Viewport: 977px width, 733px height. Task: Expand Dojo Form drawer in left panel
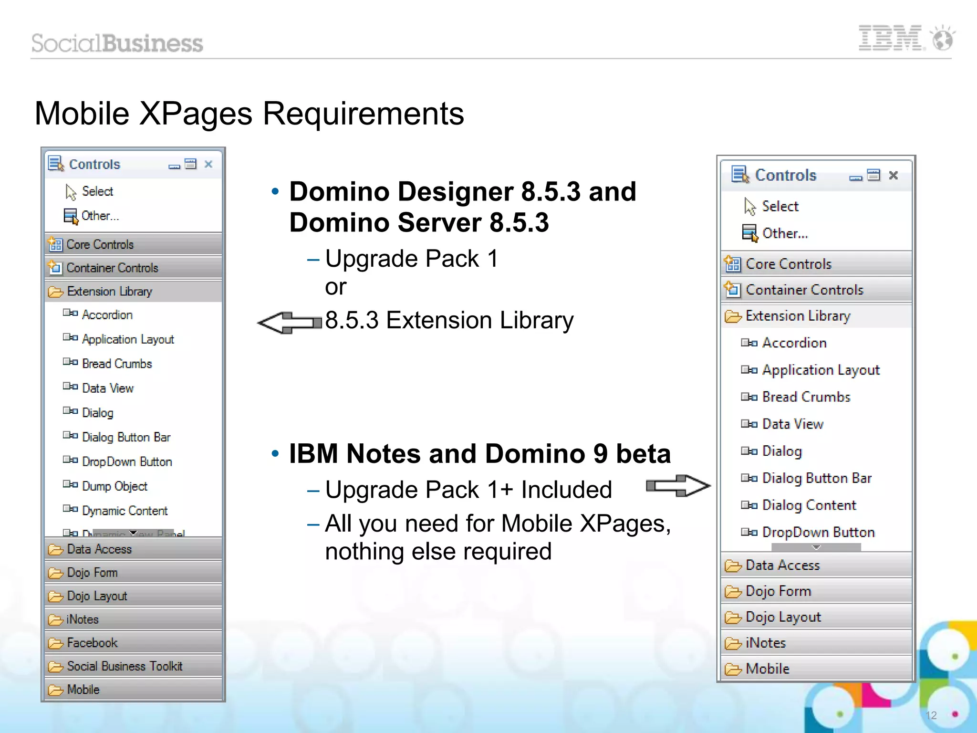tap(134, 572)
